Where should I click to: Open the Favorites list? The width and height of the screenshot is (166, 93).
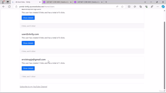point(135,6)
